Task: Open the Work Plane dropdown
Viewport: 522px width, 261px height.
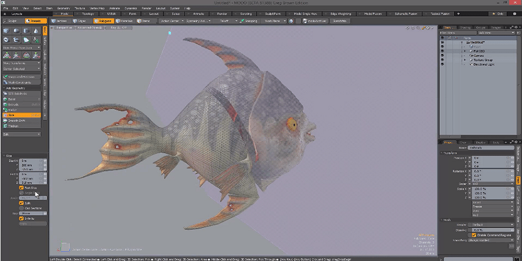Action: point(274,21)
